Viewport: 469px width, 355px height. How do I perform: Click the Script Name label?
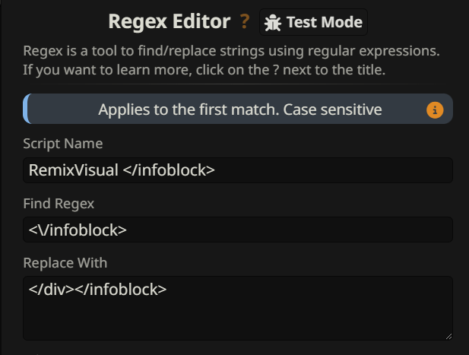(62, 144)
